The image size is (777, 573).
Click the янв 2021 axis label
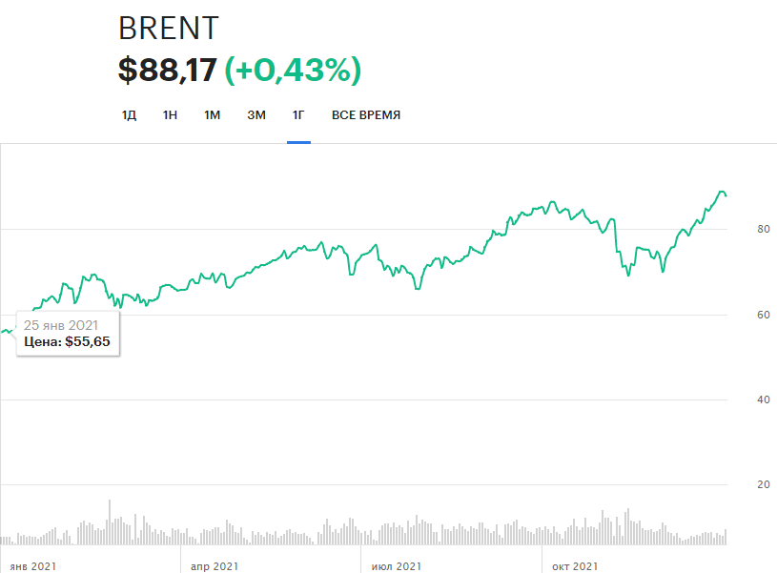pyautogui.click(x=31, y=566)
